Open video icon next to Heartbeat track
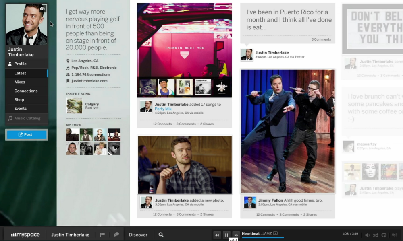403x241 pixels. [275, 233]
